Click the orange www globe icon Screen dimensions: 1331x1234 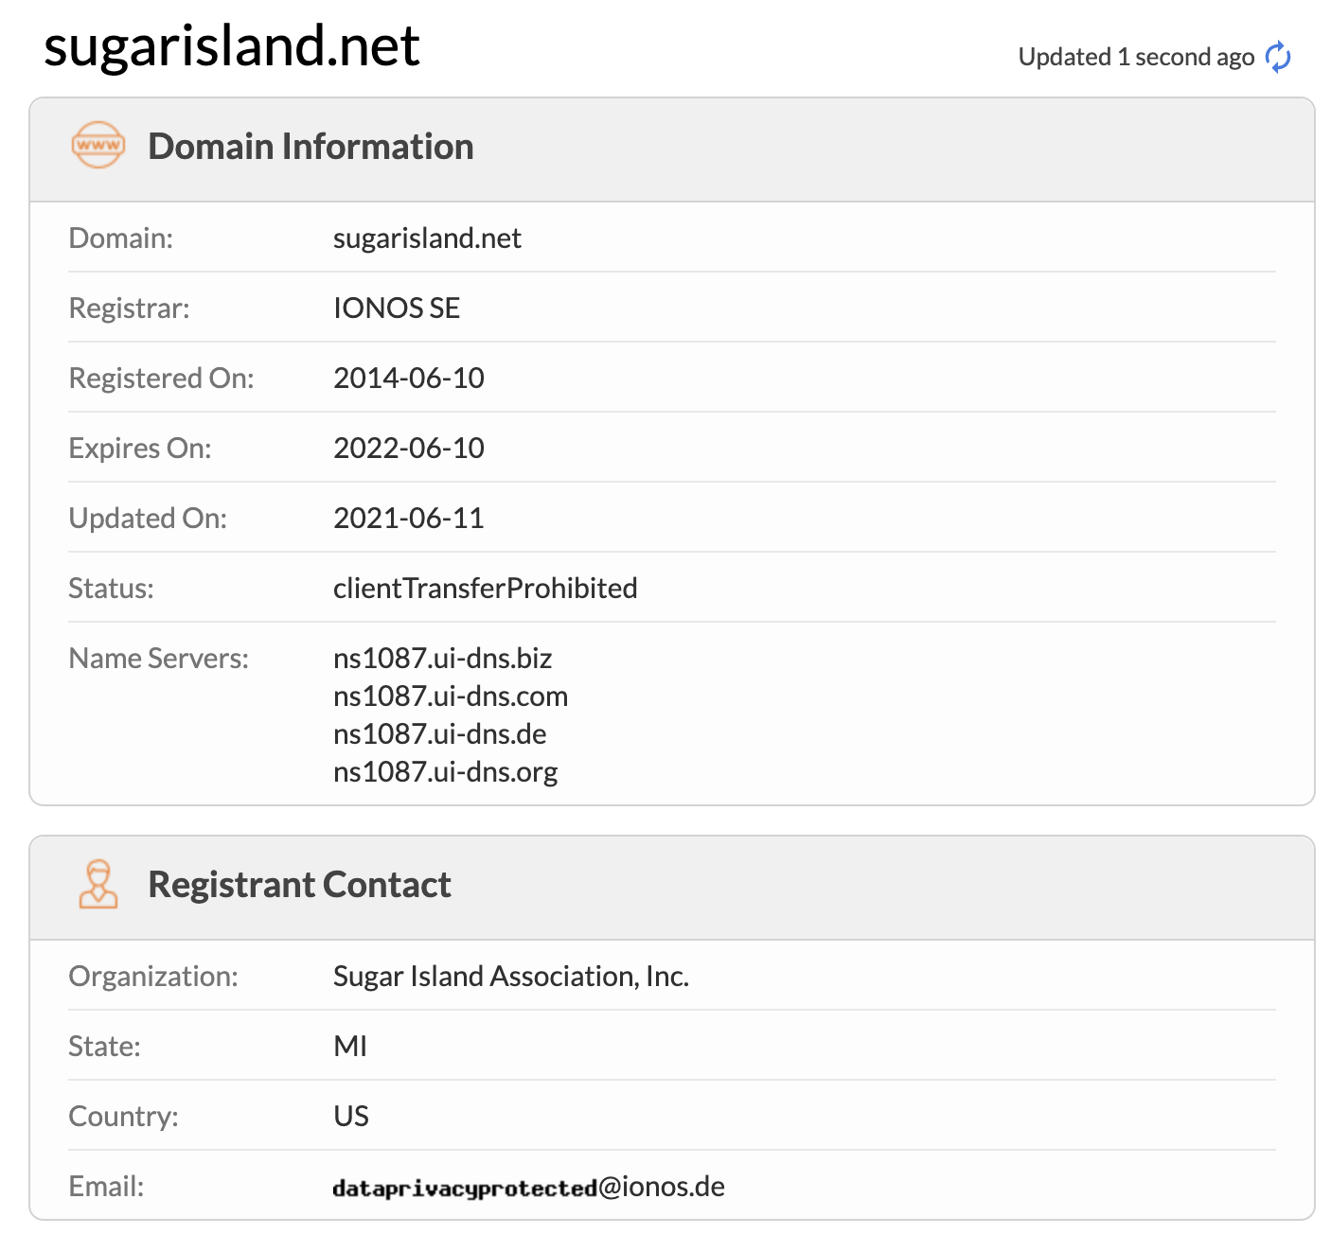pos(98,146)
